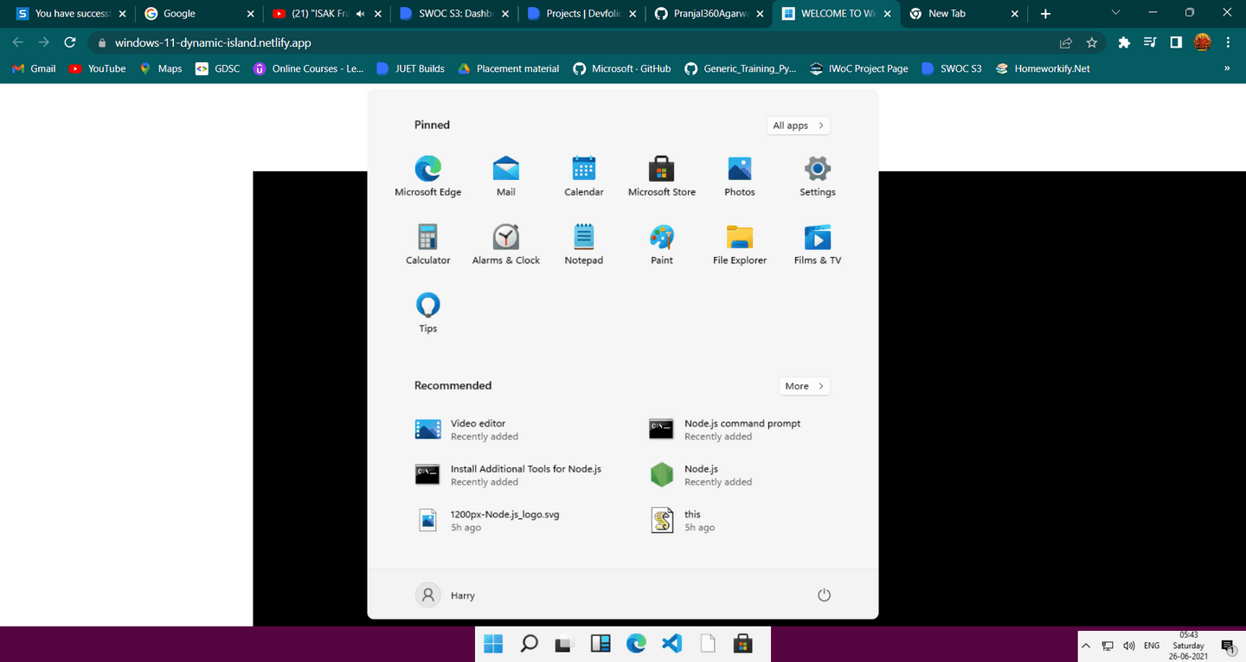Show All apps list
Image resolution: width=1246 pixels, height=662 pixels.
798,125
